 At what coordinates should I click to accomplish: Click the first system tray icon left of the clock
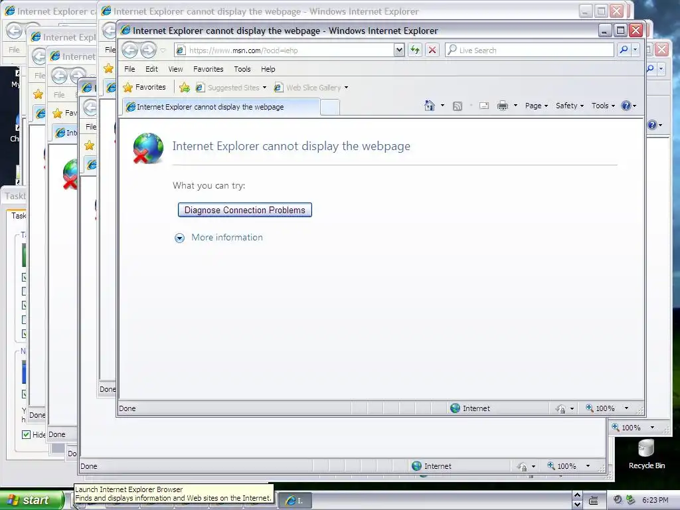click(618, 500)
